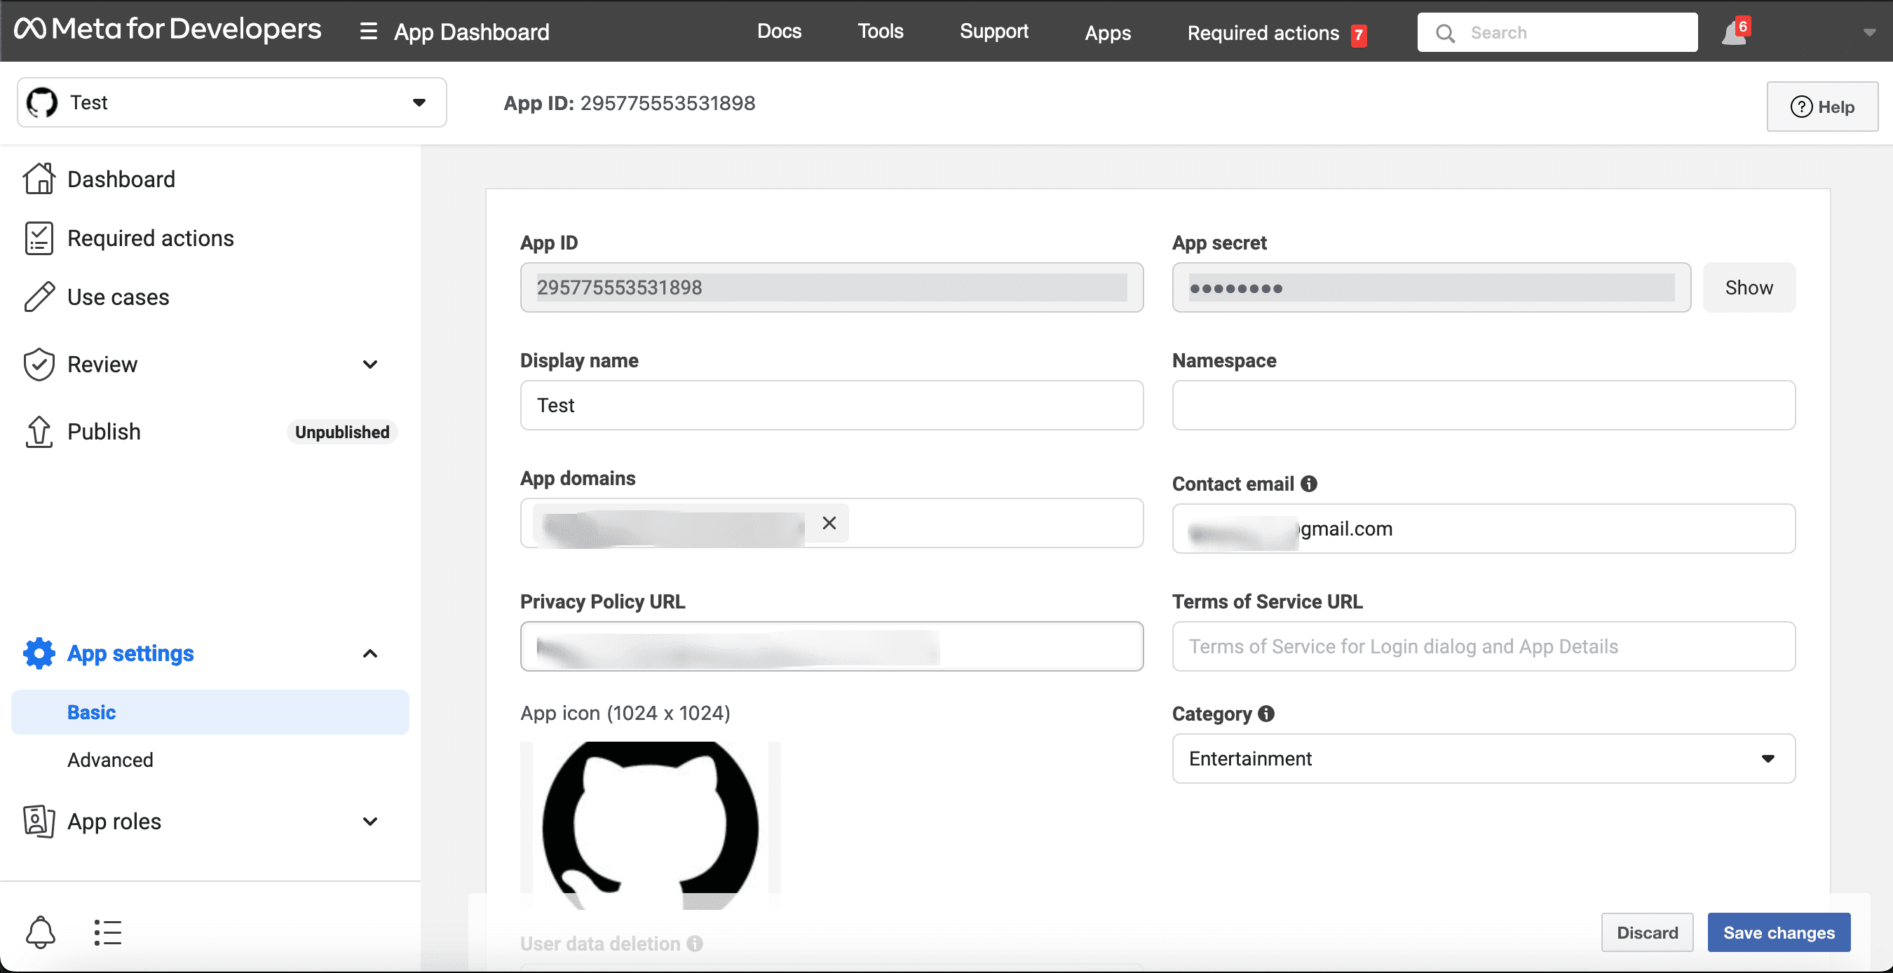
Task: Click the Contact email info icon
Action: pos(1309,484)
